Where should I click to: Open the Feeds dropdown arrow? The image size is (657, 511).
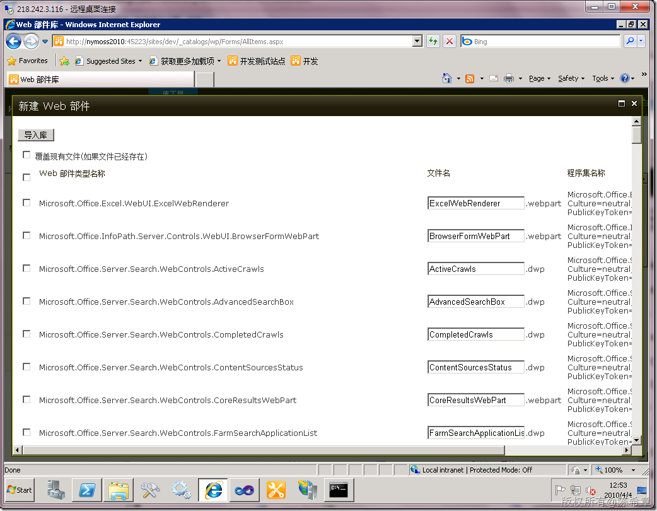[x=482, y=78]
